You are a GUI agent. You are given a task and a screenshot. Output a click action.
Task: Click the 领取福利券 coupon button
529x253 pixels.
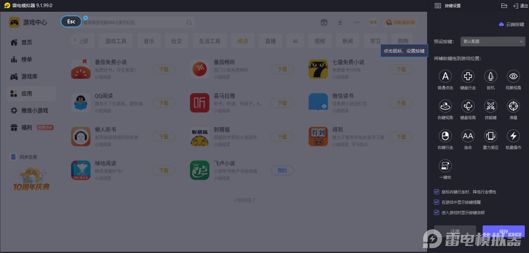pyautogui.click(x=400, y=23)
